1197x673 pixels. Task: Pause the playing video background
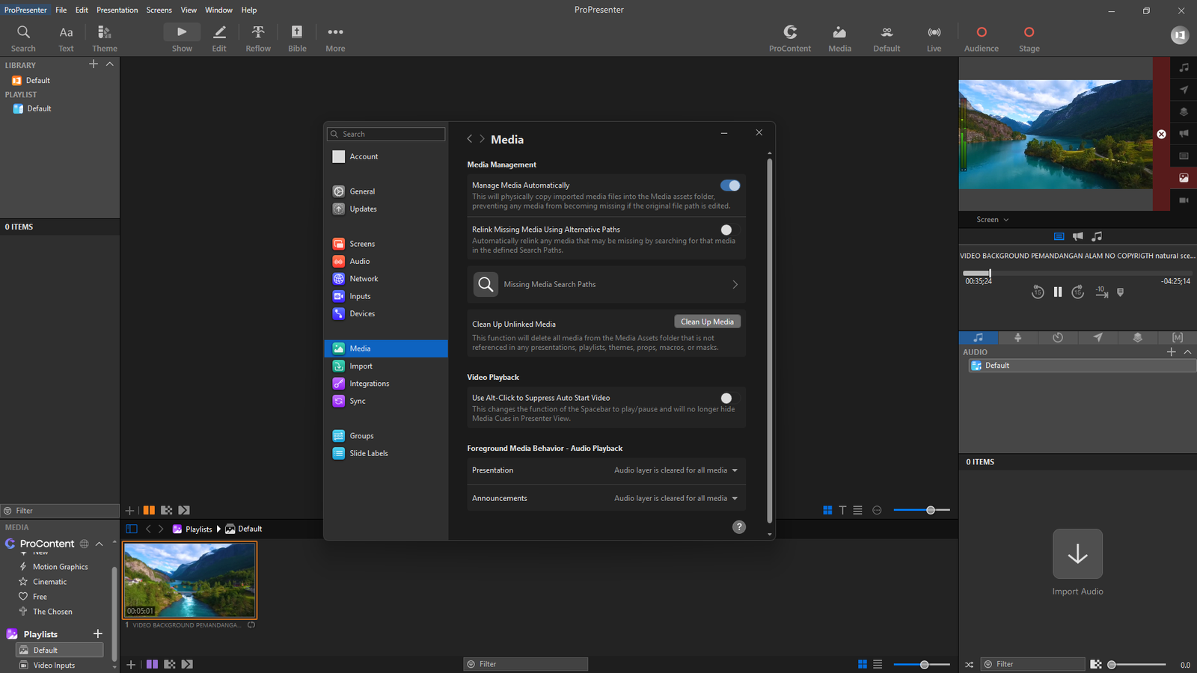pyautogui.click(x=1058, y=292)
